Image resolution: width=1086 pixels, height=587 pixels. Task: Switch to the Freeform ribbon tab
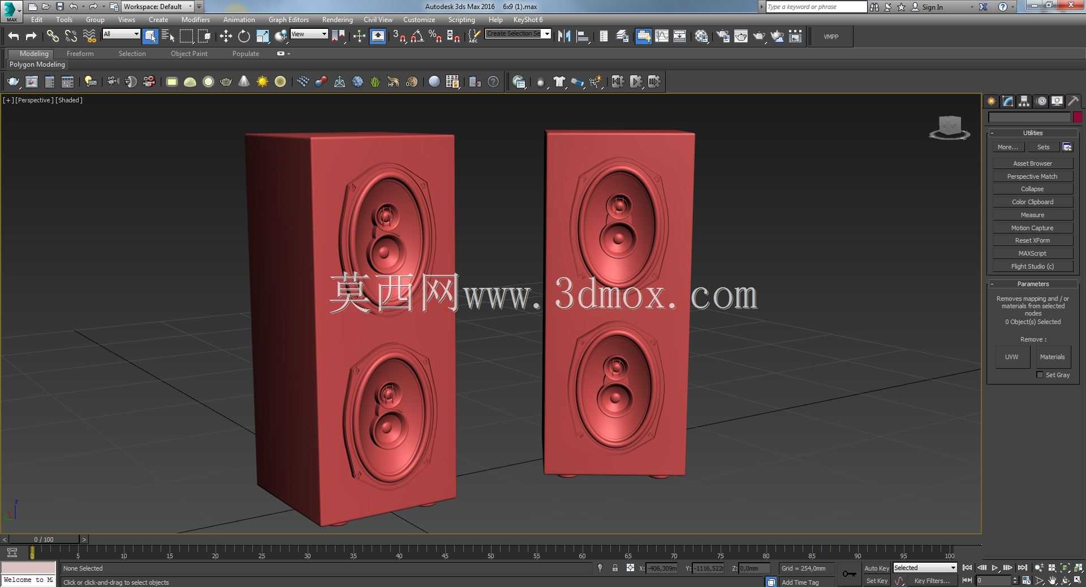pos(80,54)
